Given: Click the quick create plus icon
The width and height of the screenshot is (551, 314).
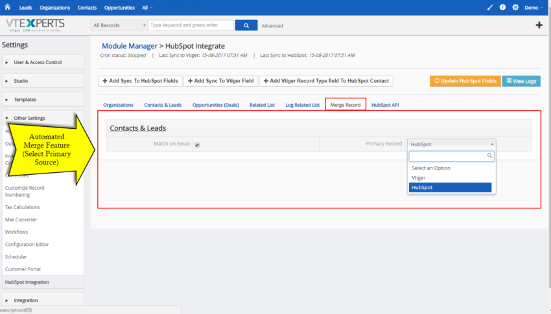Looking at the screenshot, I should click(x=539, y=25).
